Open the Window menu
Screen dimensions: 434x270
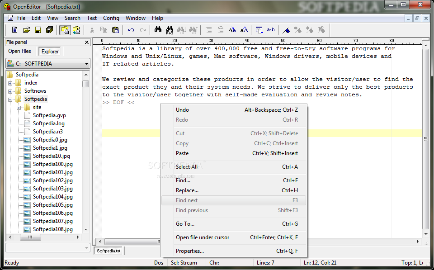click(136, 18)
